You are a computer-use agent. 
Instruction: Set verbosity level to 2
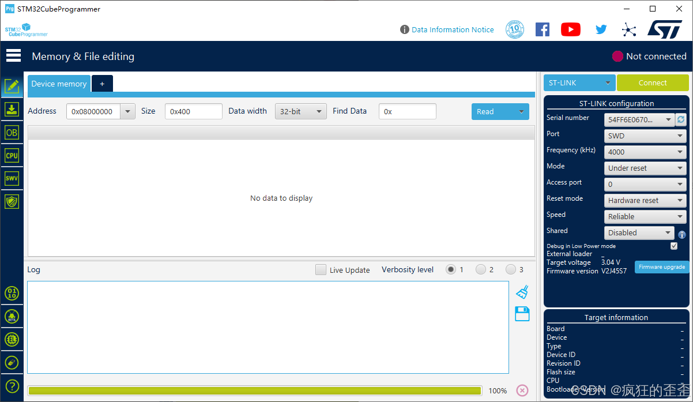pyautogui.click(x=481, y=269)
